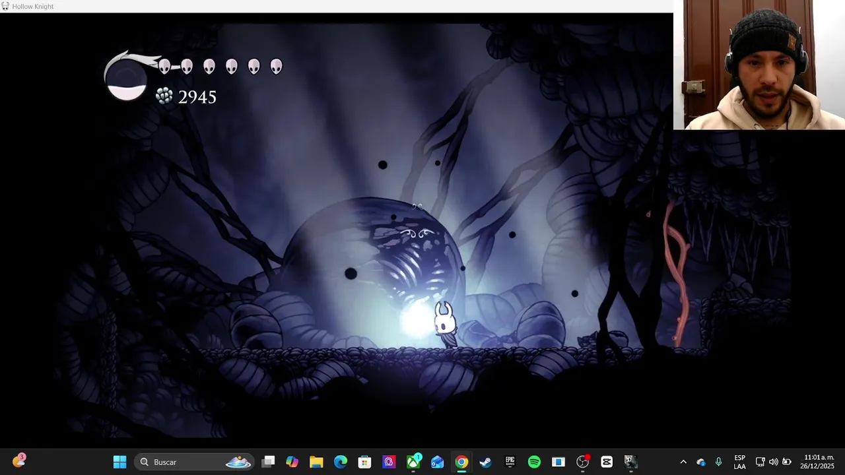845x475 pixels.
Task: Open network status tray icon
Action: pyautogui.click(x=760, y=462)
